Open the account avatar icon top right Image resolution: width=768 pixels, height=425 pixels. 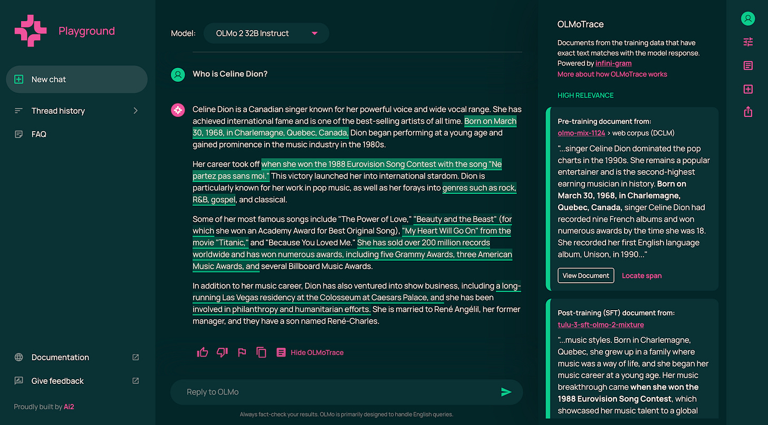pyautogui.click(x=747, y=18)
